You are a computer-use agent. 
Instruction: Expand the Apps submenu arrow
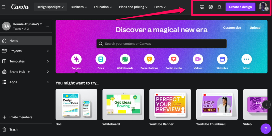click(x=48, y=82)
